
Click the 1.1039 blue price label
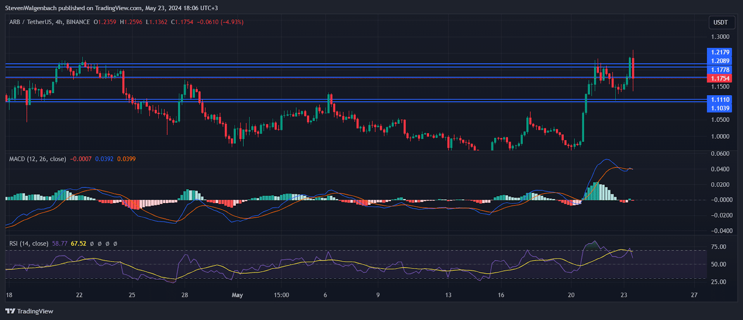tap(720, 108)
